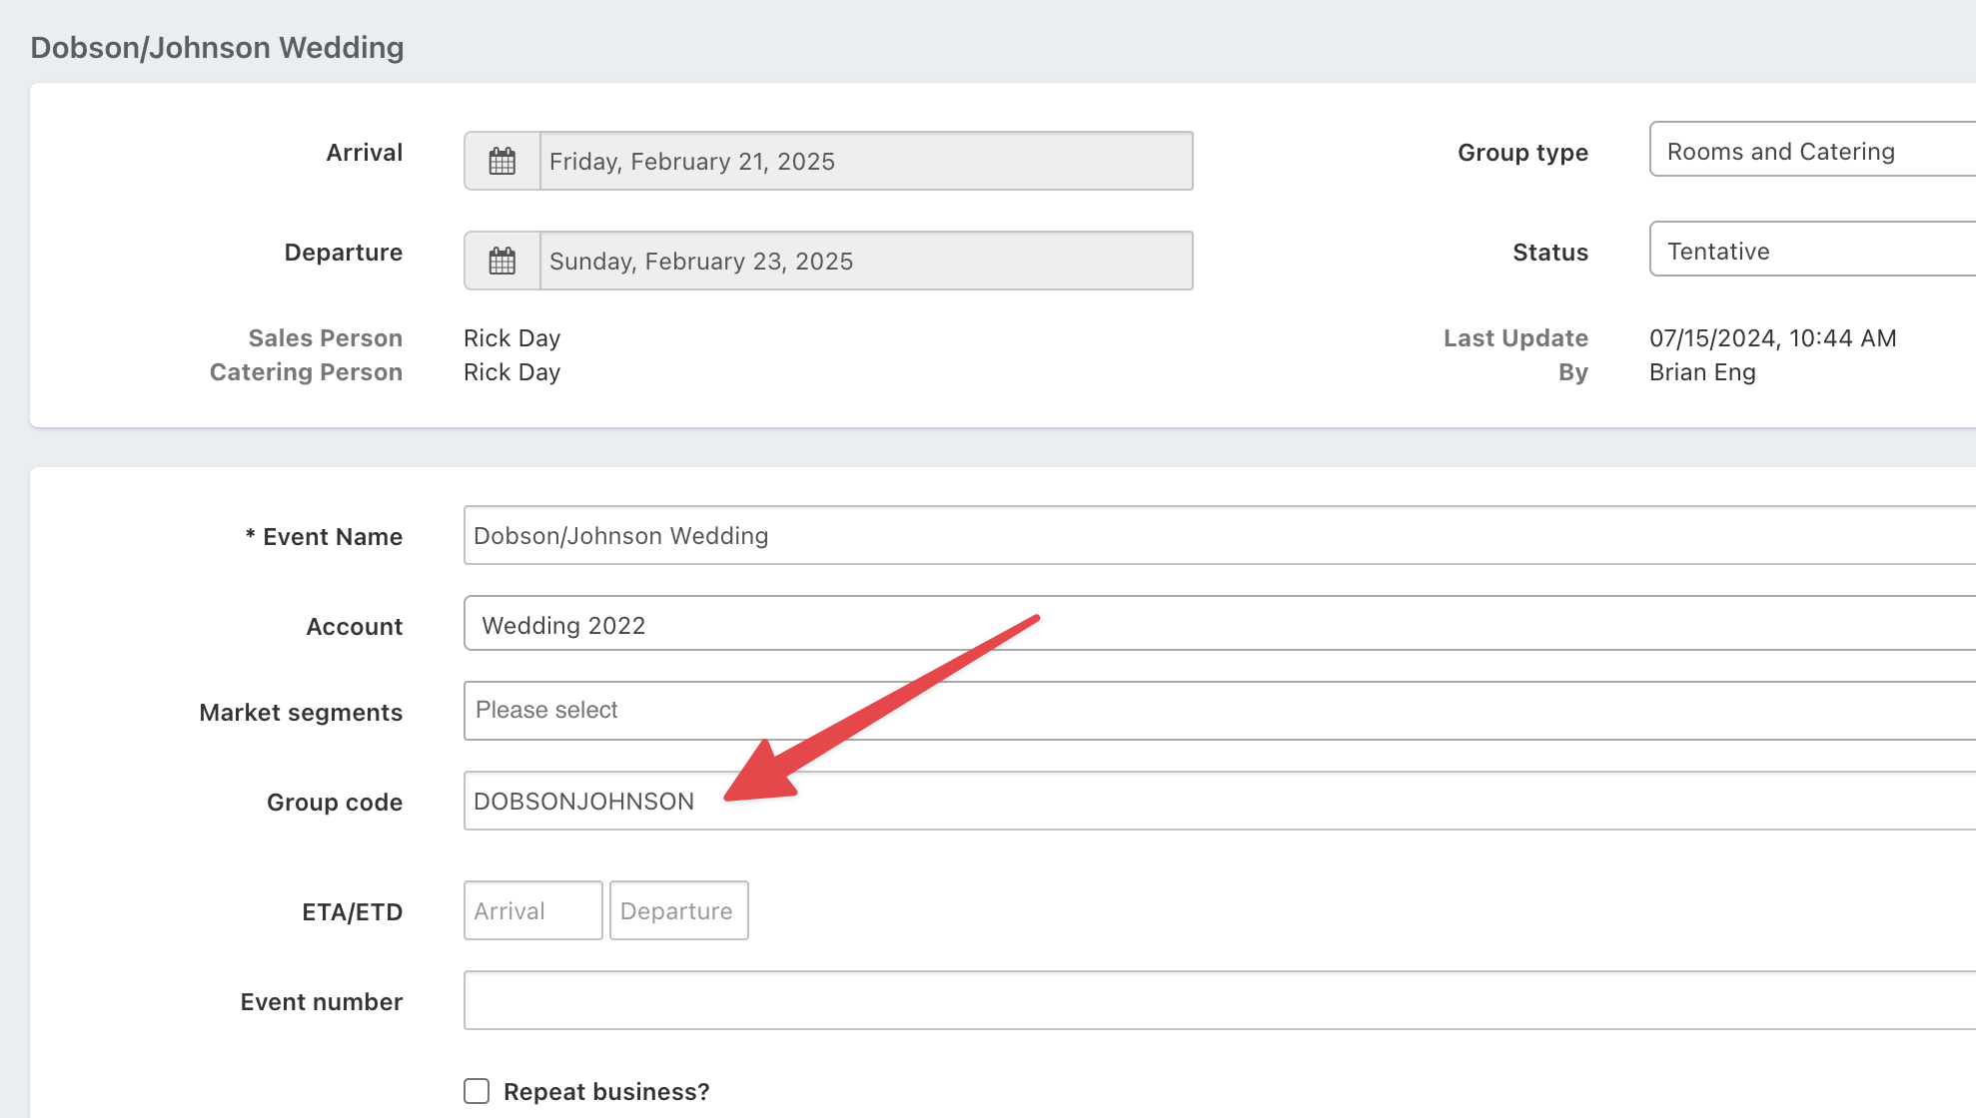The height and width of the screenshot is (1118, 1976).
Task: Click the Arrival date field
Action: click(865, 161)
